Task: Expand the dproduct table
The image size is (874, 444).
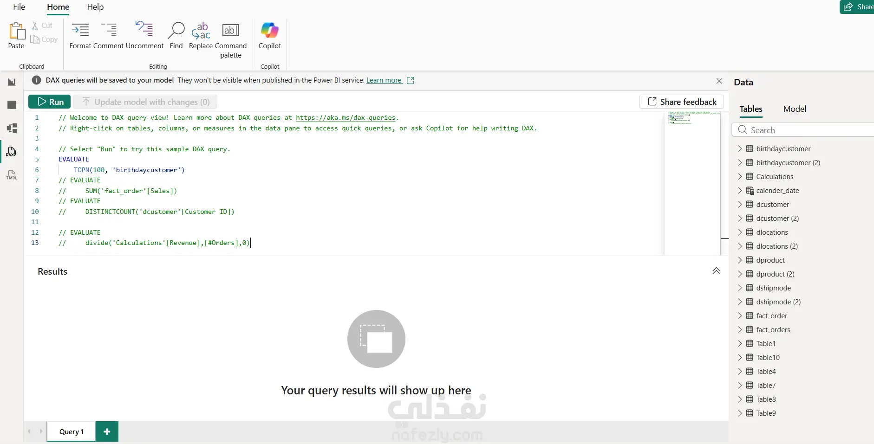Action: point(740,260)
